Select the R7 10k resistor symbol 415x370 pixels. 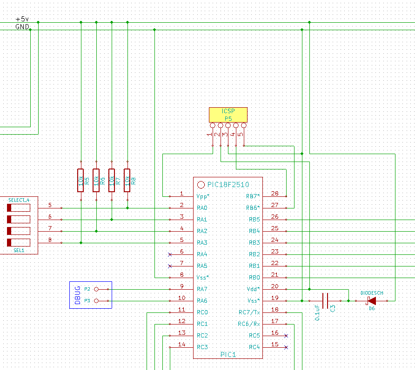tap(112, 181)
